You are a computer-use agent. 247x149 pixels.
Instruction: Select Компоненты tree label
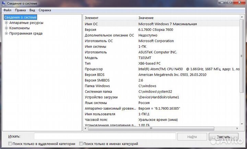point(19,28)
